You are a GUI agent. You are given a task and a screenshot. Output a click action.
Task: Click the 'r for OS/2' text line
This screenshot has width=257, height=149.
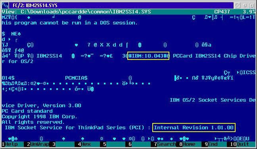coord(17,61)
